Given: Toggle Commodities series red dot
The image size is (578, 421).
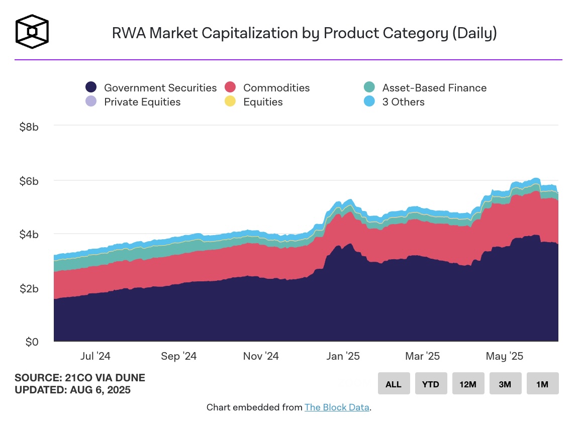Looking at the screenshot, I should 230,87.
